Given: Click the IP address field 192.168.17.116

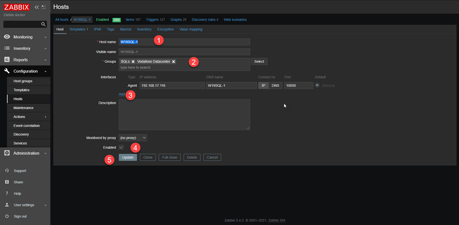Looking at the screenshot, I should 172,85.
